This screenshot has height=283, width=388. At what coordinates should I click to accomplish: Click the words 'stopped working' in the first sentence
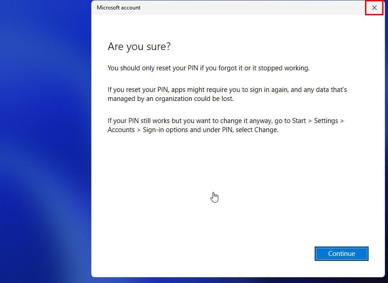pos(284,68)
